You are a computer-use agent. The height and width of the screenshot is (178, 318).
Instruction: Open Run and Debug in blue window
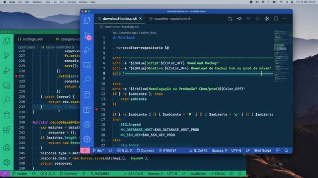pos(87,50)
